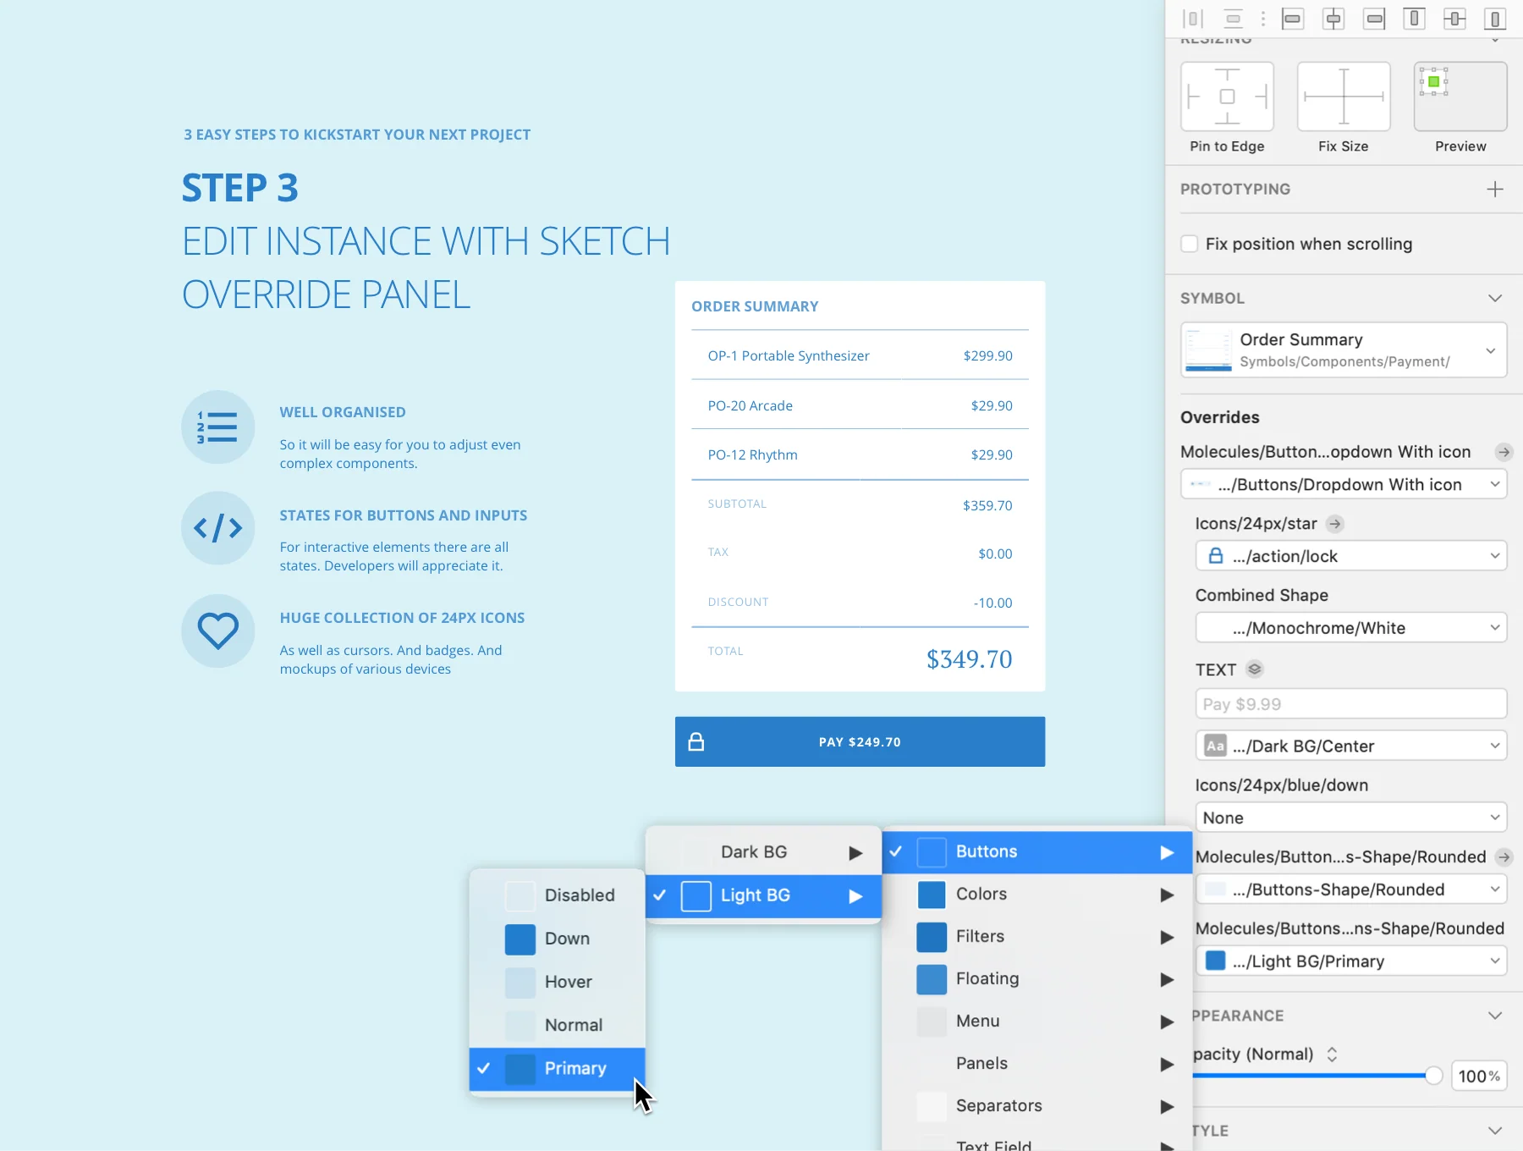Select the PO-12 Rhythm row
Image resolution: width=1523 pixels, height=1151 pixels.
(x=860, y=455)
